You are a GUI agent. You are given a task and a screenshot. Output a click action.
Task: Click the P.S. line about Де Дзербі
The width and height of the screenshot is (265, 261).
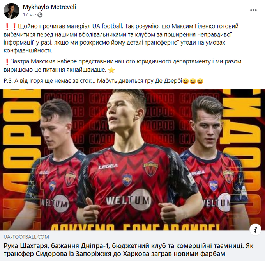(103, 81)
